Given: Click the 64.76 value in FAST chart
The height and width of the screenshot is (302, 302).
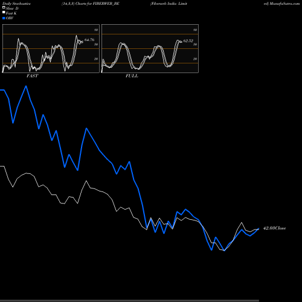Looking at the screenshot, I should tap(89, 40).
